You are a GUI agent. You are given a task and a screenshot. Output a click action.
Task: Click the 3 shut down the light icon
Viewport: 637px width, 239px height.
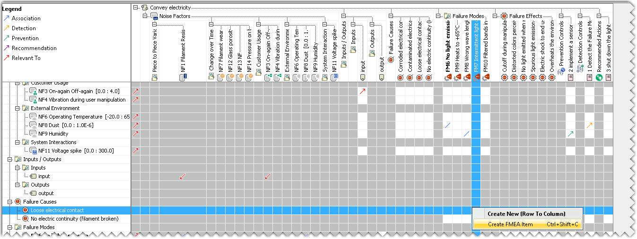pos(608,77)
